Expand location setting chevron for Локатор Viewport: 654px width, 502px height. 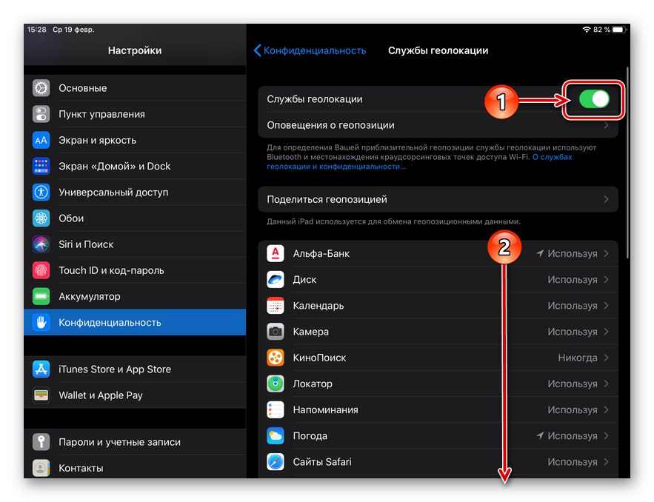tap(606, 384)
